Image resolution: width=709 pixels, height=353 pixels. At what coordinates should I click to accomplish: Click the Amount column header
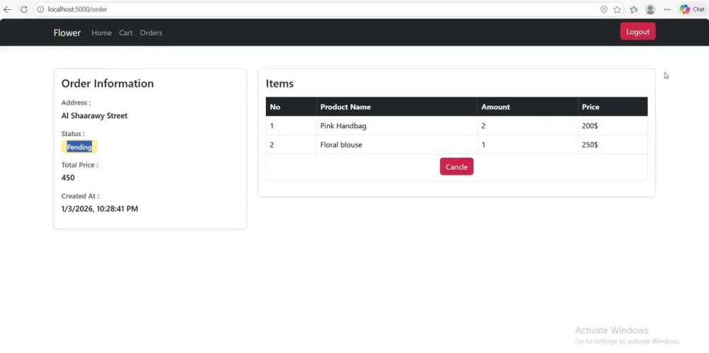coord(527,106)
